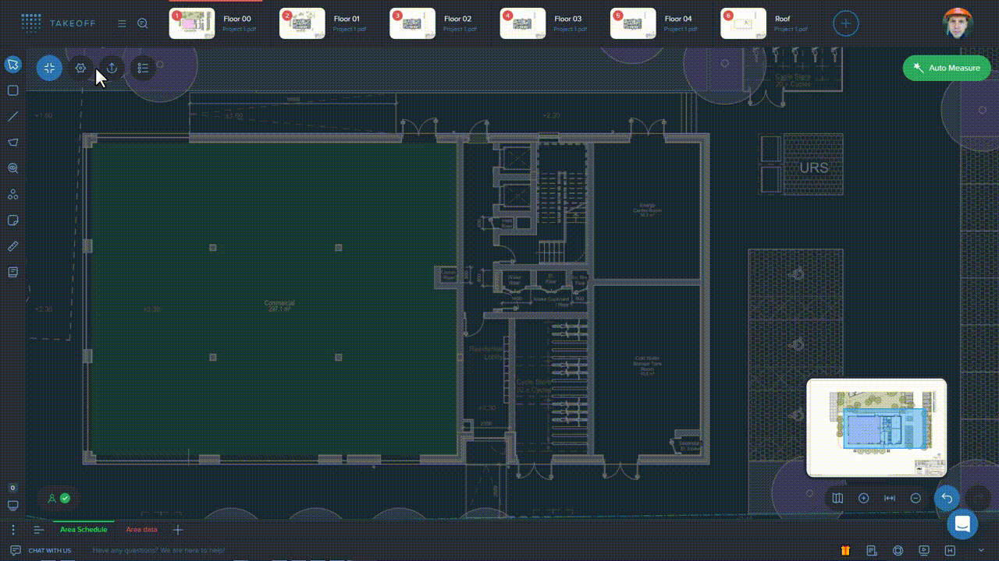Click the Commercial room green area
Screen dimensions: 999x561
pyautogui.click(x=274, y=299)
